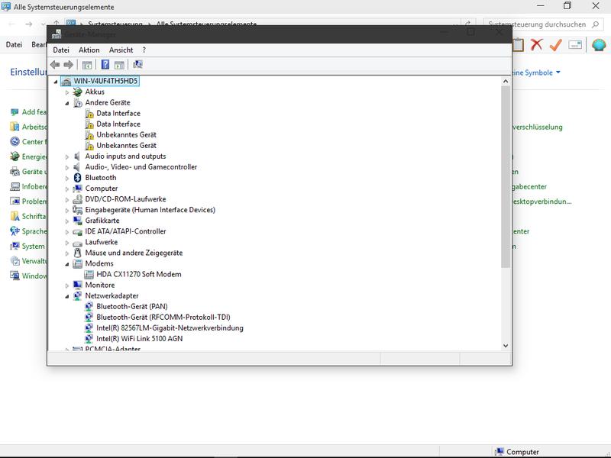Open the Aktion menu
611x458 pixels.
click(89, 50)
